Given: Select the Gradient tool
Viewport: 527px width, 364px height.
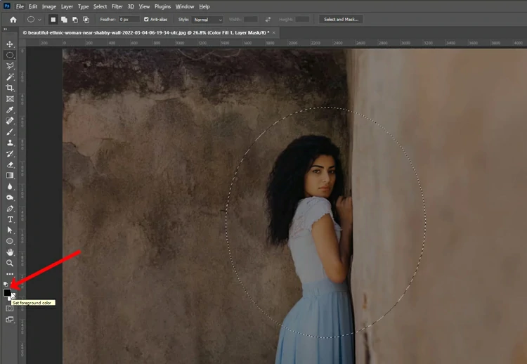Looking at the screenshot, I should point(10,176).
